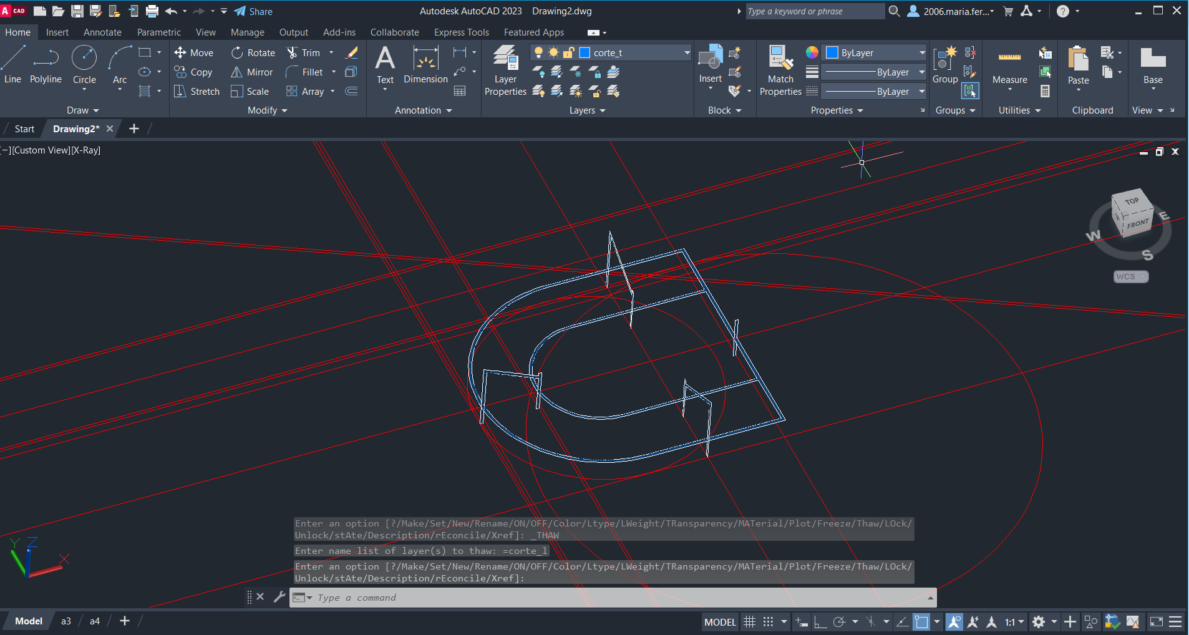This screenshot has height=635, width=1189.
Task: Switch to the Annotate ribbon tab
Action: [102, 32]
